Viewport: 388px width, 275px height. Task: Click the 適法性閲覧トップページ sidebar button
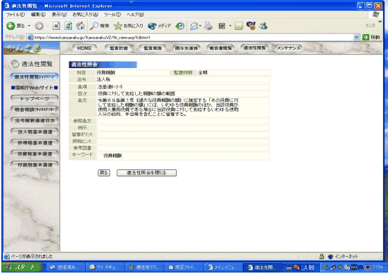click(35, 77)
